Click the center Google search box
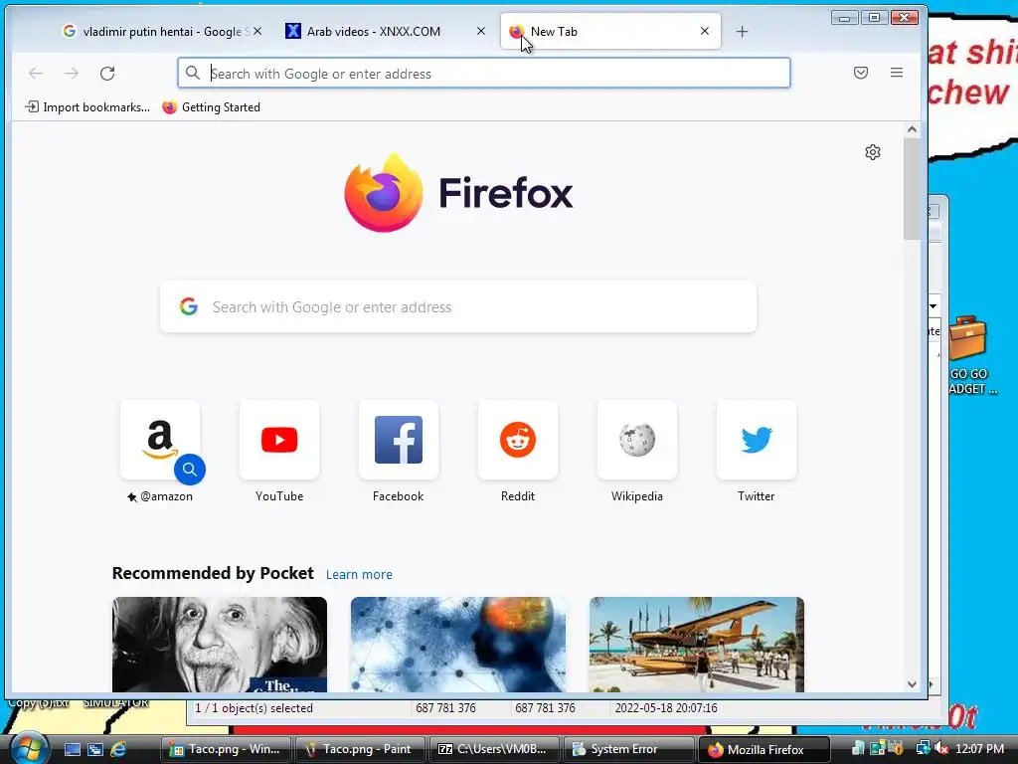1018x764 pixels. tap(458, 306)
